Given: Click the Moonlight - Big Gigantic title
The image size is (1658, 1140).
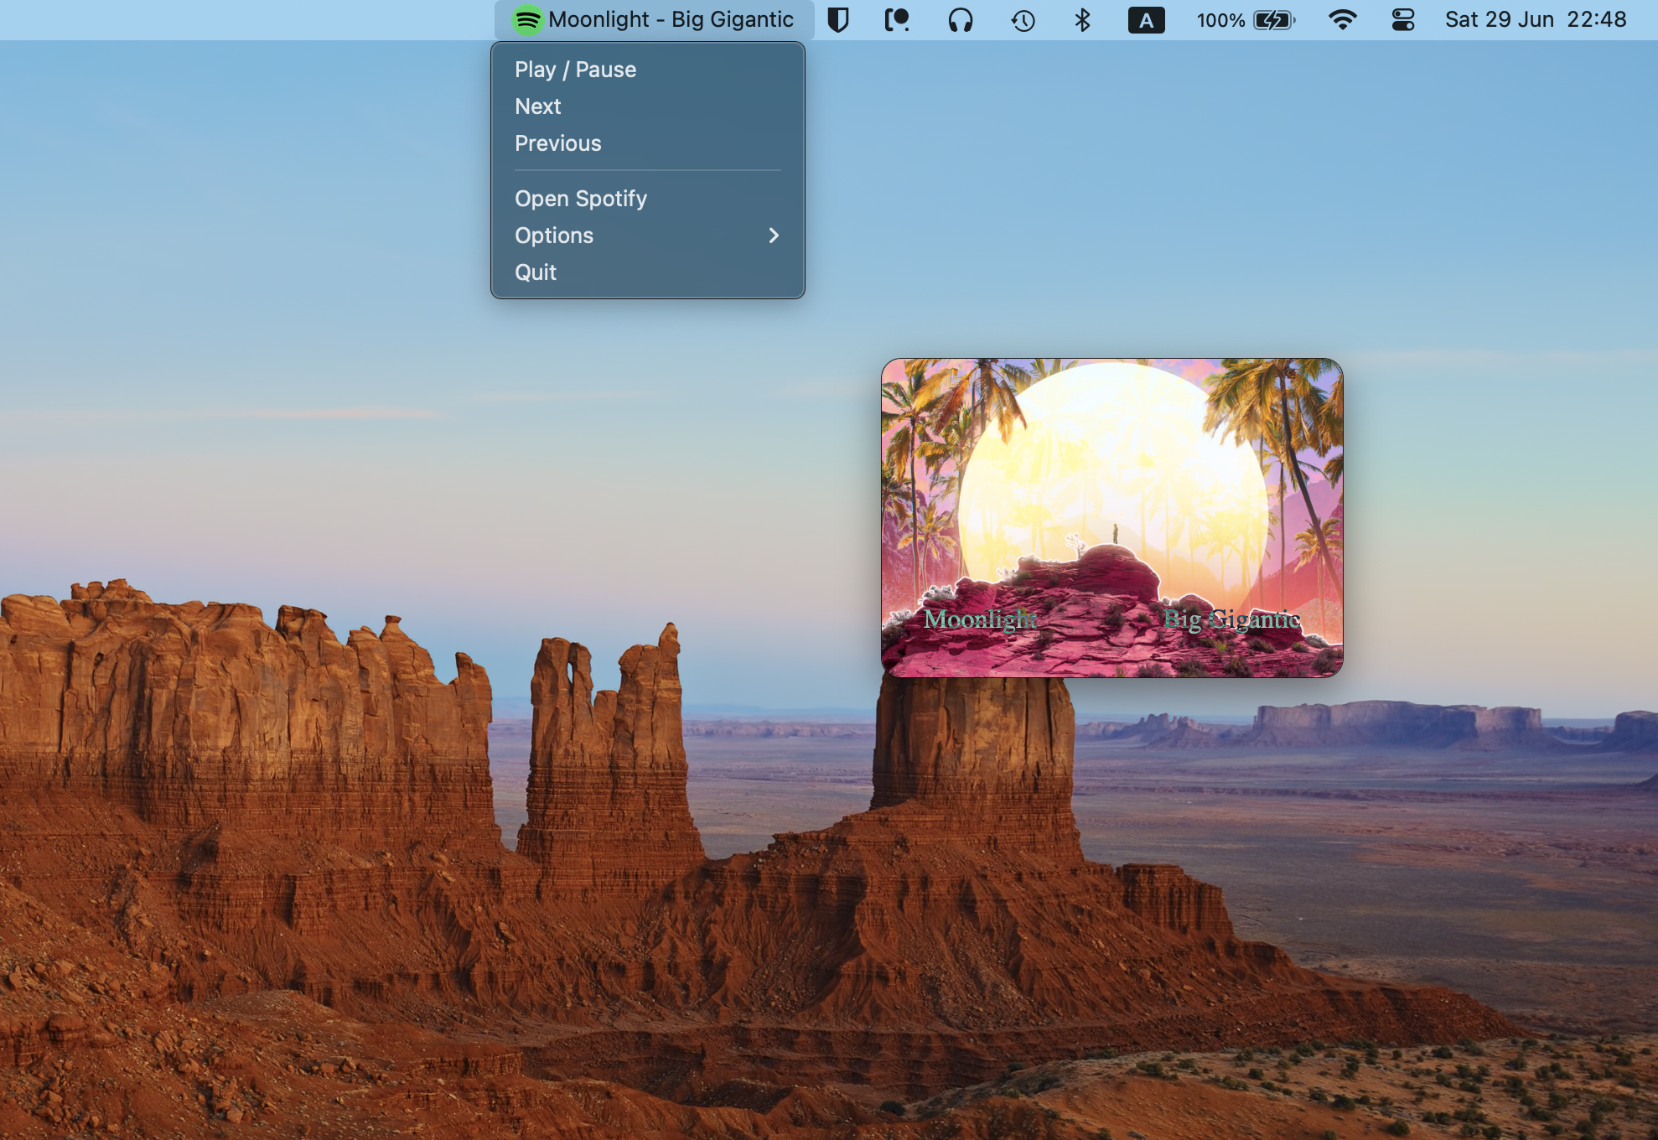Looking at the screenshot, I should (x=671, y=20).
